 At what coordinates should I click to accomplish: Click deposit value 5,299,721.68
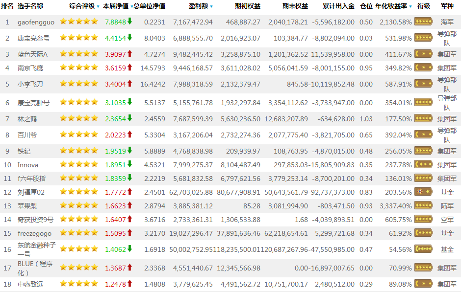pos(334,233)
